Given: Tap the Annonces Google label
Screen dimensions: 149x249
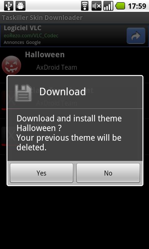Looking at the screenshot, I should [x=22, y=42].
